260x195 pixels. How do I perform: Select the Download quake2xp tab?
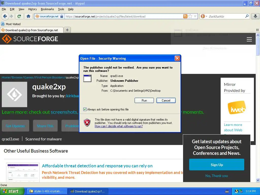point(32,30)
